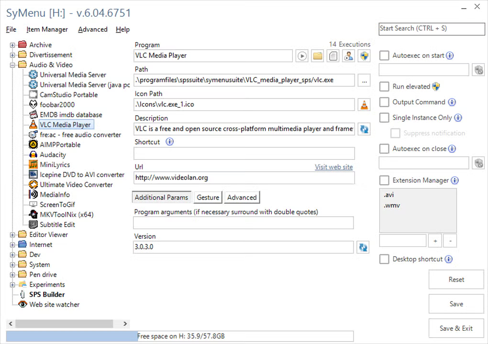Image resolution: width=488 pixels, height=344 pixels.
Task: Click the info icon beside Shortcut
Action: click(x=170, y=142)
